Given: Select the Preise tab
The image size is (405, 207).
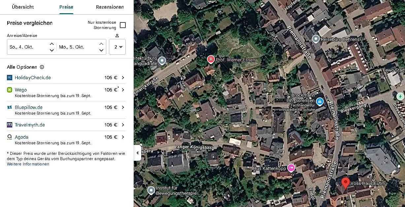Looking at the screenshot, I should (x=66, y=7).
